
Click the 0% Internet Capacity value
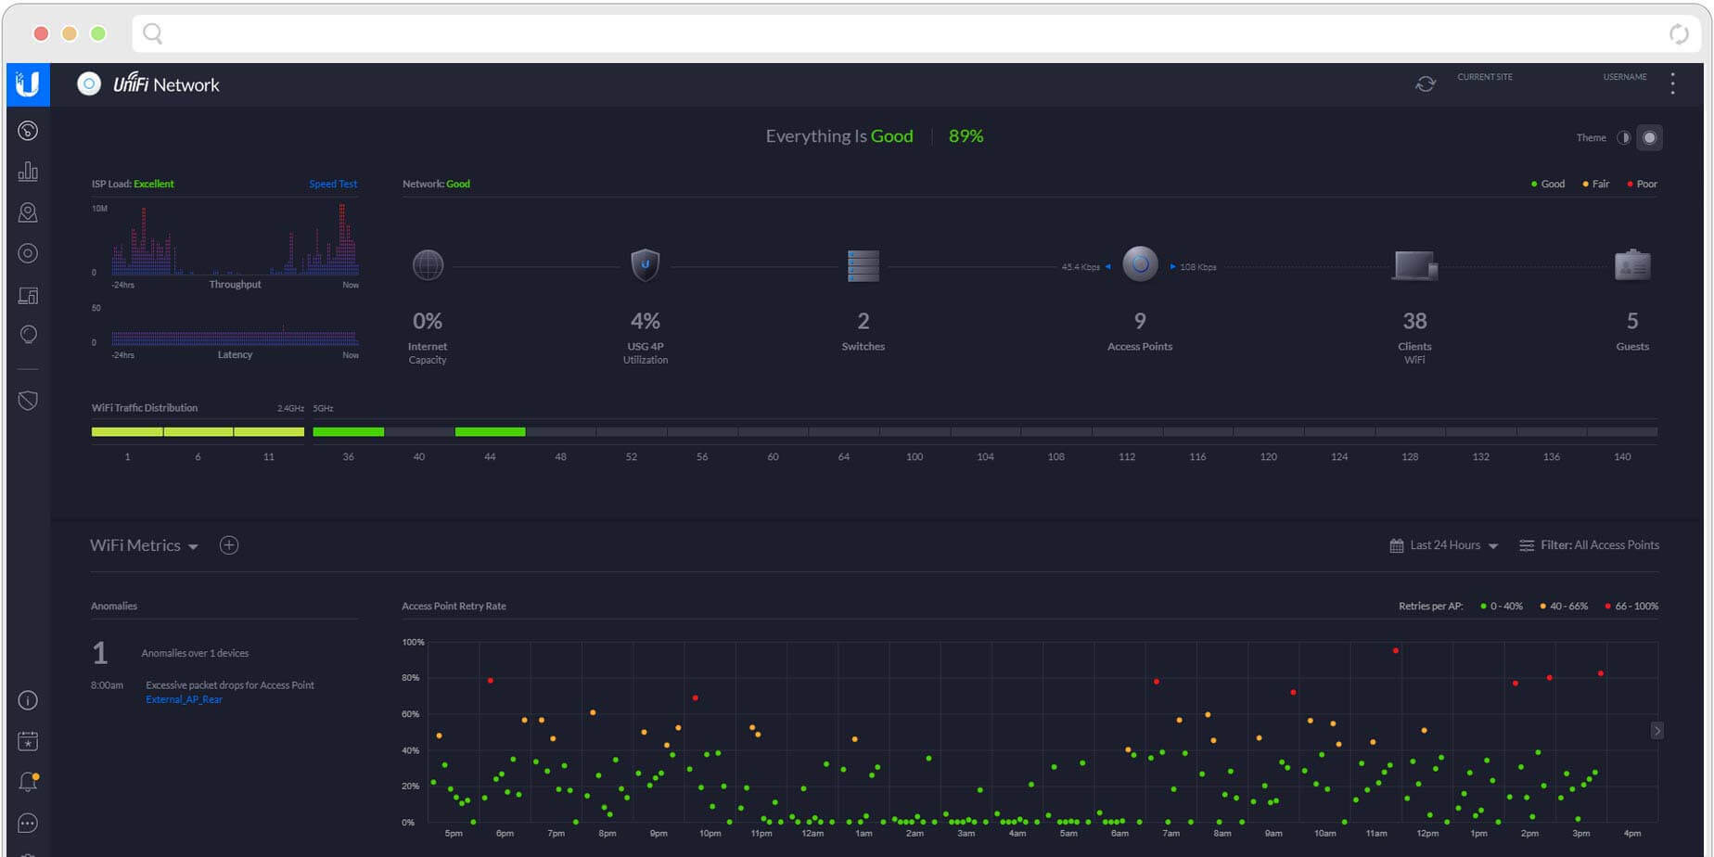428,321
